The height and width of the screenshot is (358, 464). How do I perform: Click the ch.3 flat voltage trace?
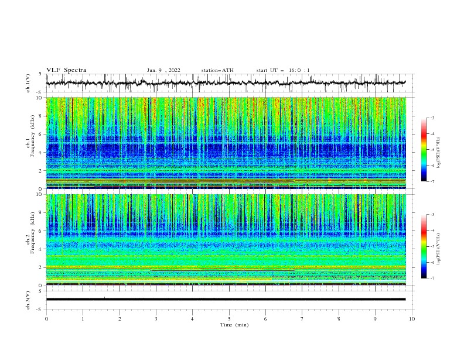226,300
